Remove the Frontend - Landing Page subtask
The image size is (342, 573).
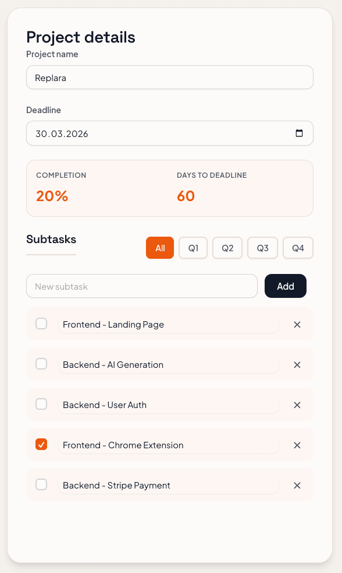click(x=297, y=324)
